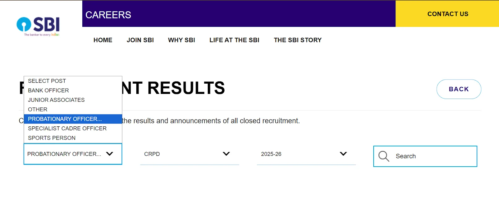Screen dimensions: 499x205
Task: Visit LIFE AT THE SBI section
Action: coord(234,40)
